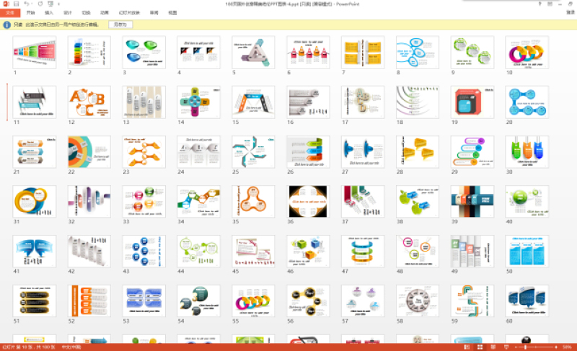This screenshot has width=577, height=351.
Task: Open the 设计 (Design) ribbon tab
Action: click(67, 13)
